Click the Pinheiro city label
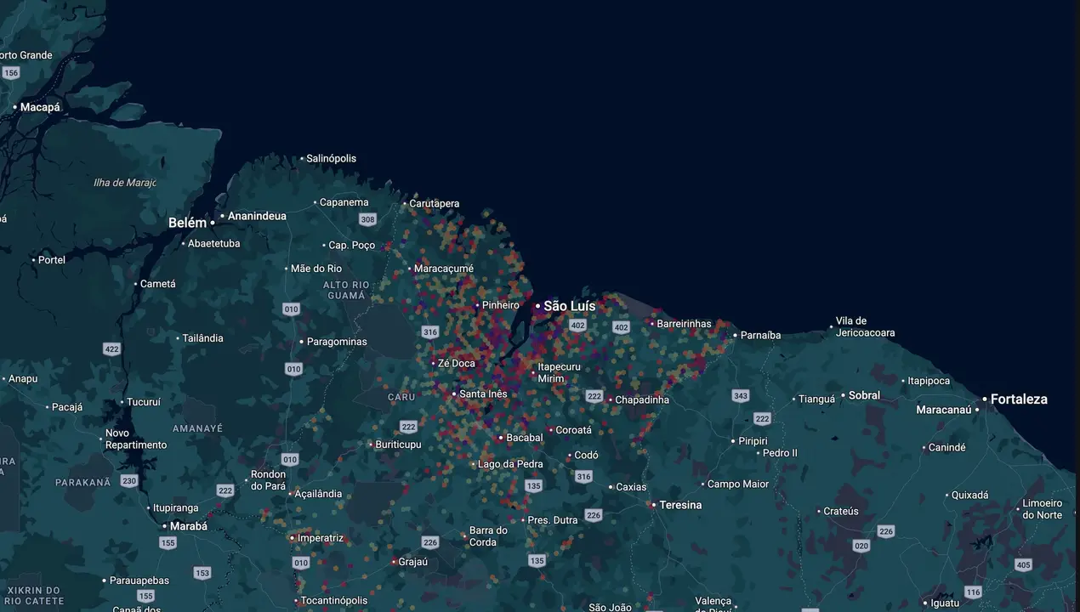The image size is (1080, 612). [500, 305]
